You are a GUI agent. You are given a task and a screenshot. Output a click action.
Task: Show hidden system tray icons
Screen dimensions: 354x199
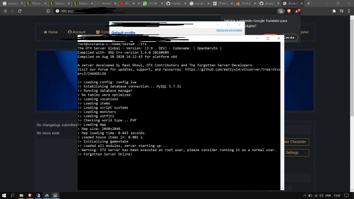(x=304, y=195)
